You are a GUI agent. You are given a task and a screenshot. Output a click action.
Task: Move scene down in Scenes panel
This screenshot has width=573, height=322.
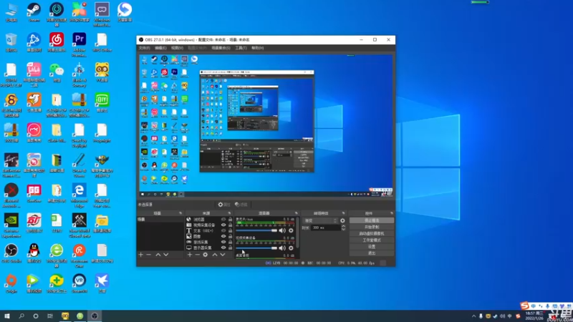click(166, 255)
